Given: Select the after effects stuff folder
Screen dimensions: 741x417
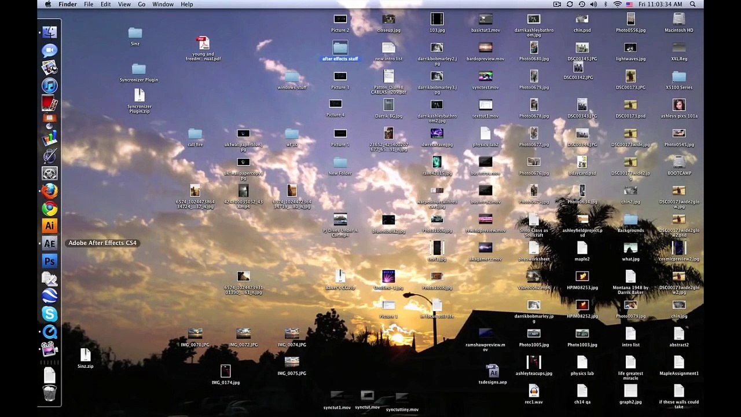Looking at the screenshot, I should tap(340, 50).
